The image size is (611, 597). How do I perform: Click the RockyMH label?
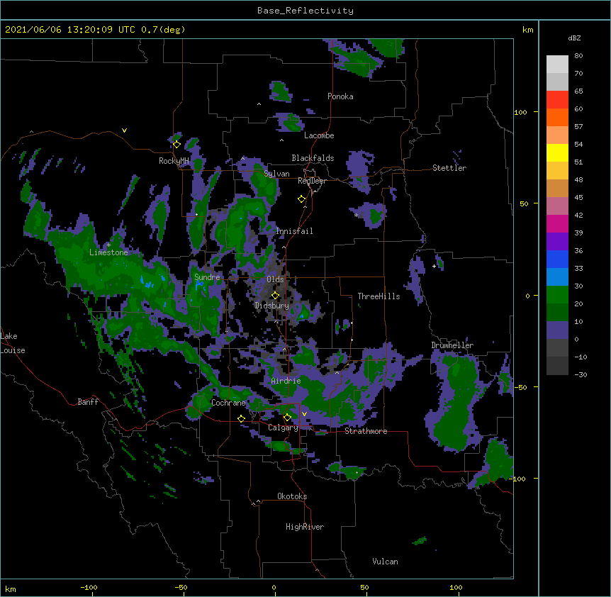click(174, 161)
